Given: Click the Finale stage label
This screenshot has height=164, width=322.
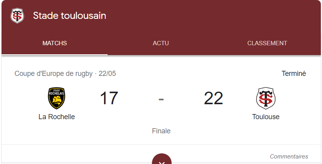Looking at the screenshot, I should 161,131.
